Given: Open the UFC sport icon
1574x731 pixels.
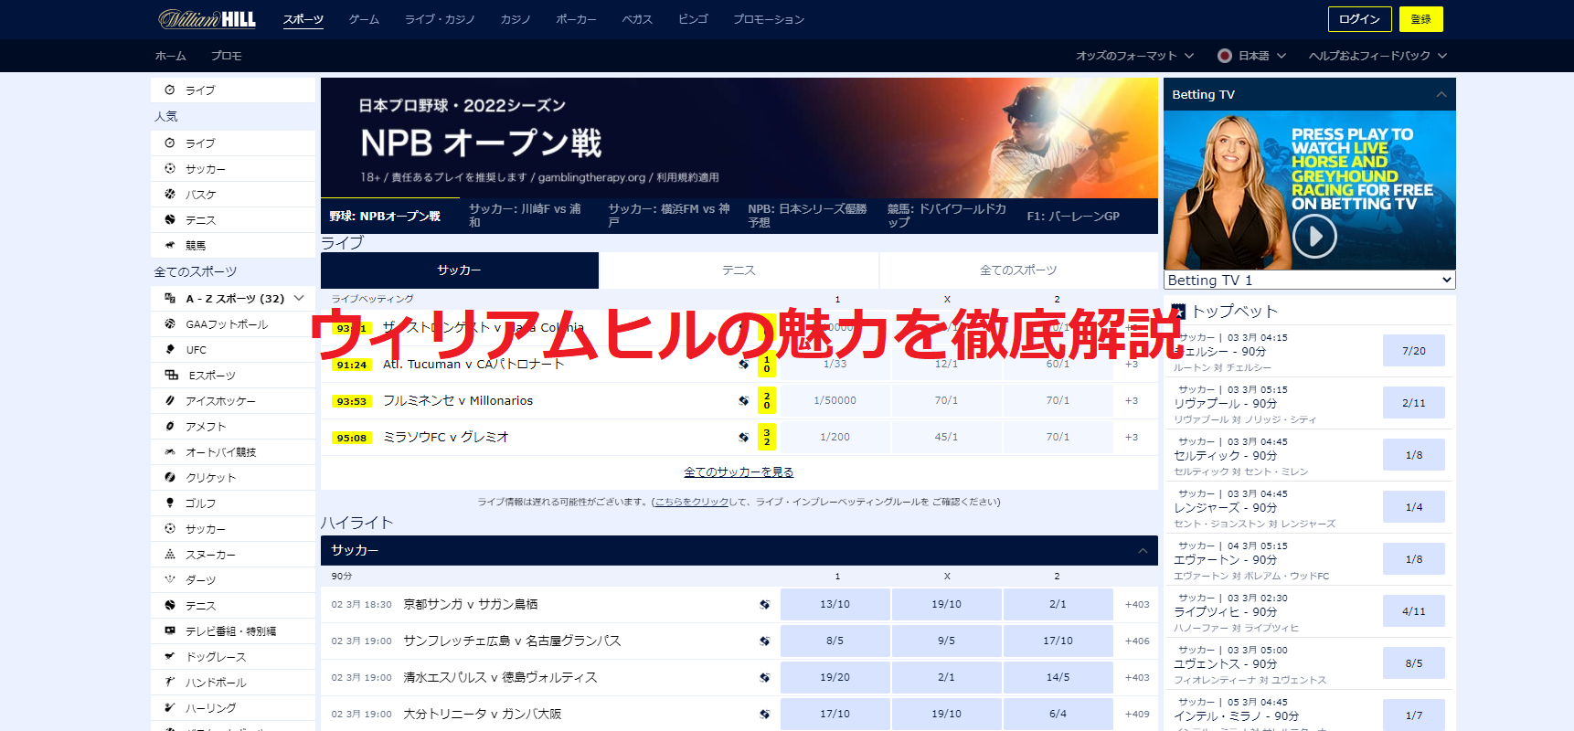Looking at the screenshot, I should 169,349.
